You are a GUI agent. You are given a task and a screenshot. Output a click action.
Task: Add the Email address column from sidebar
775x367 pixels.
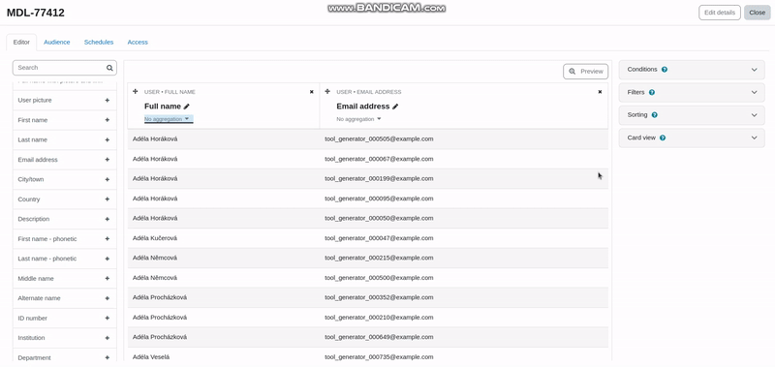pos(107,160)
